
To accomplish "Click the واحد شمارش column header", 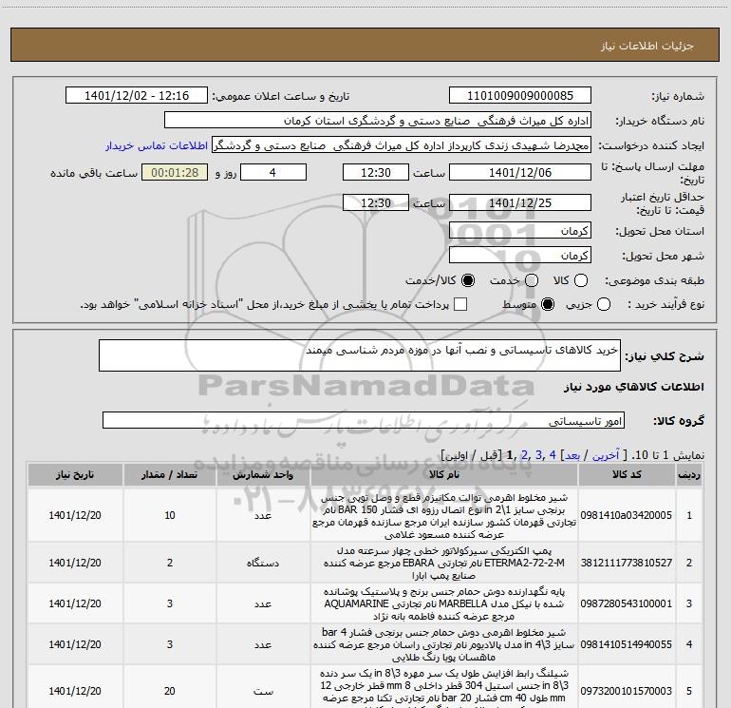I will pyautogui.click(x=263, y=474).
